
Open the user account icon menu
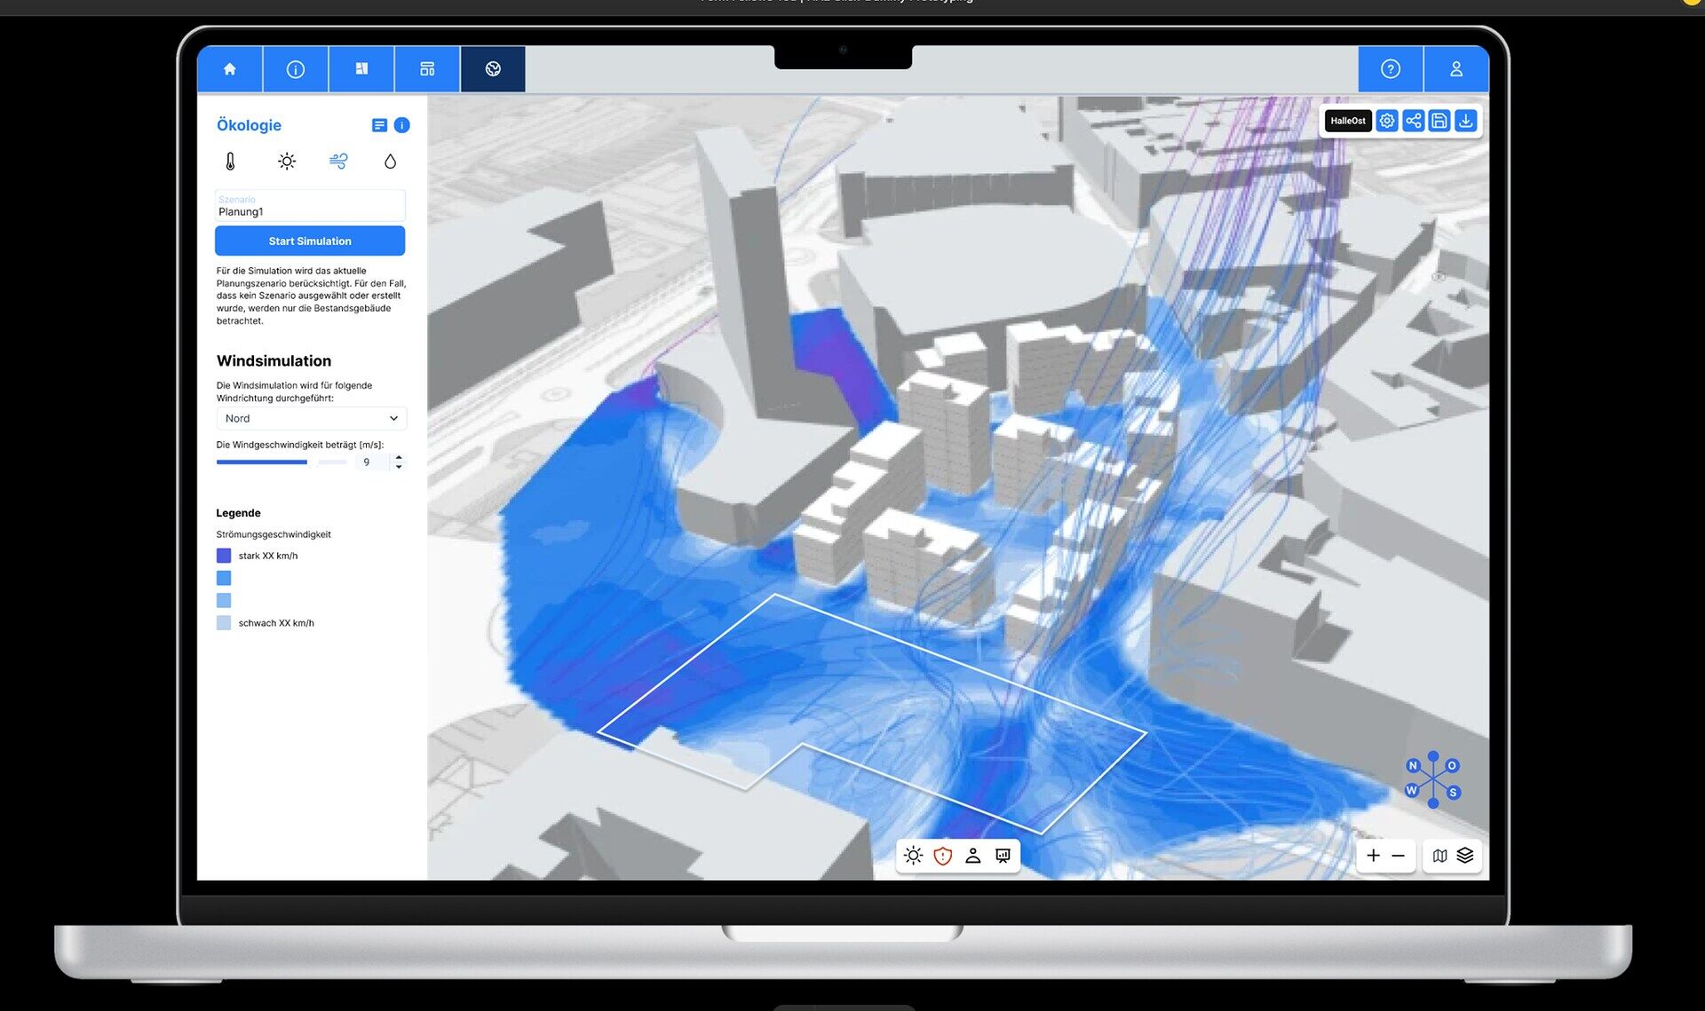tap(1455, 69)
